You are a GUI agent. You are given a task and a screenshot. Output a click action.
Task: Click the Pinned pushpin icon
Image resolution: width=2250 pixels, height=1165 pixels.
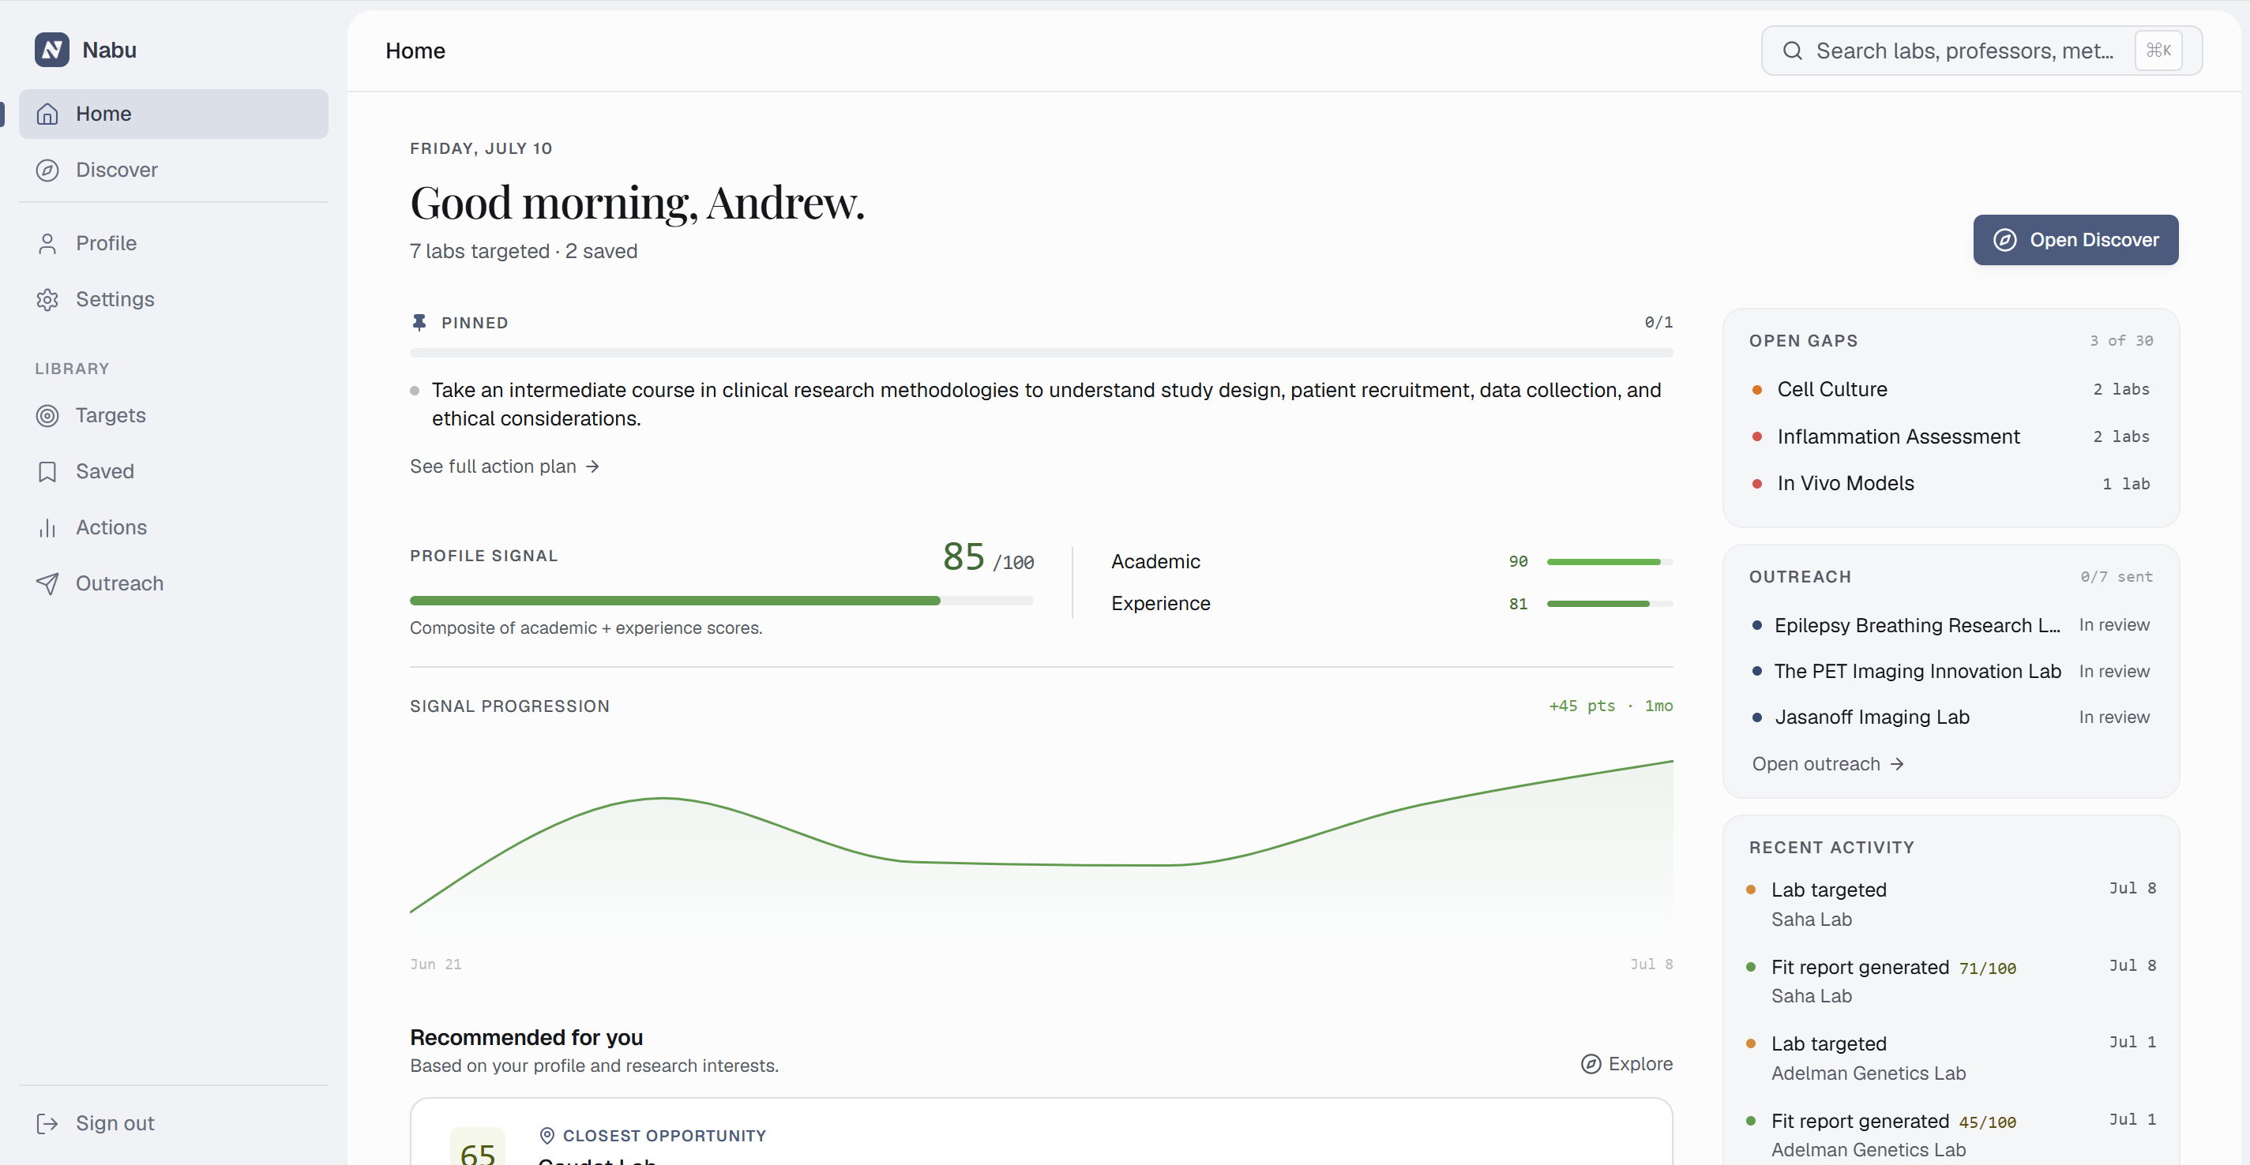(x=419, y=323)
